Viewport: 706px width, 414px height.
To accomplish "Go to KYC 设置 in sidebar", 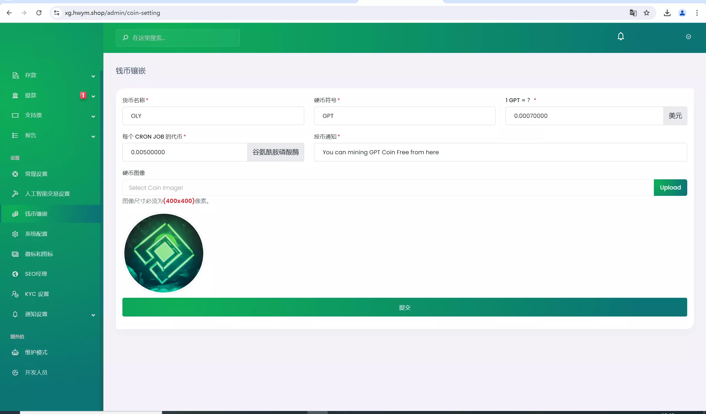I will pyautogui.click(x=37, y=294).
